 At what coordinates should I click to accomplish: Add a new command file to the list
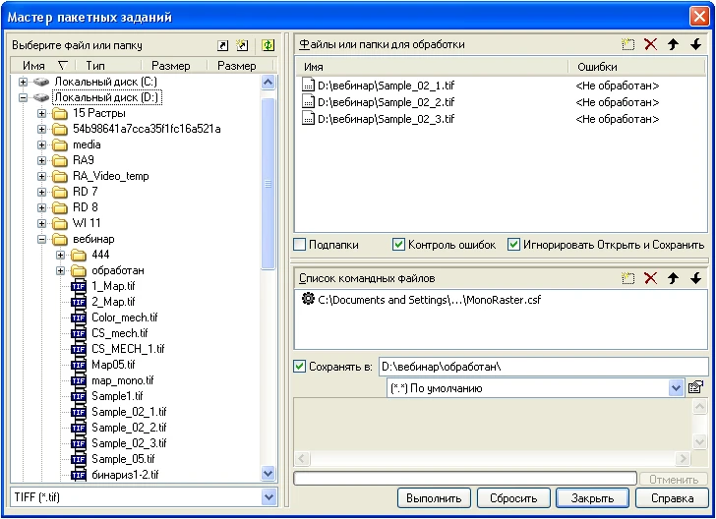pyautogui.click(x=628, y=278)
